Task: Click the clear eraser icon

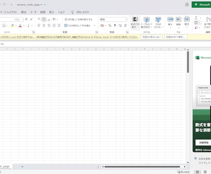Action: (x=196, y=27)
